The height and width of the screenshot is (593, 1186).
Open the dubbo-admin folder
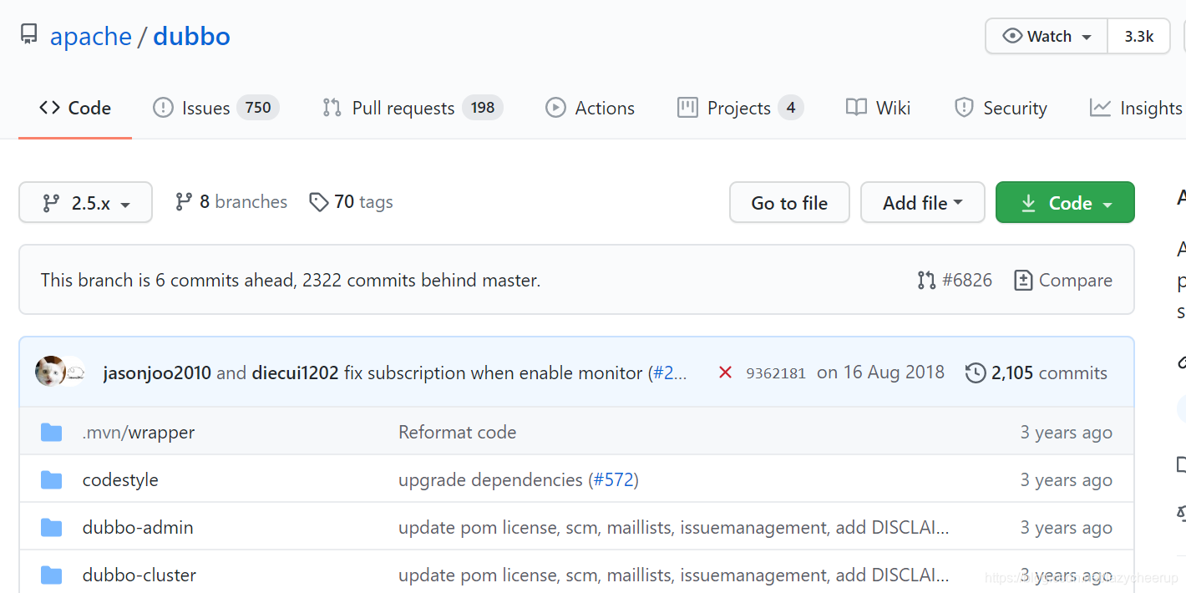(138, 528)
